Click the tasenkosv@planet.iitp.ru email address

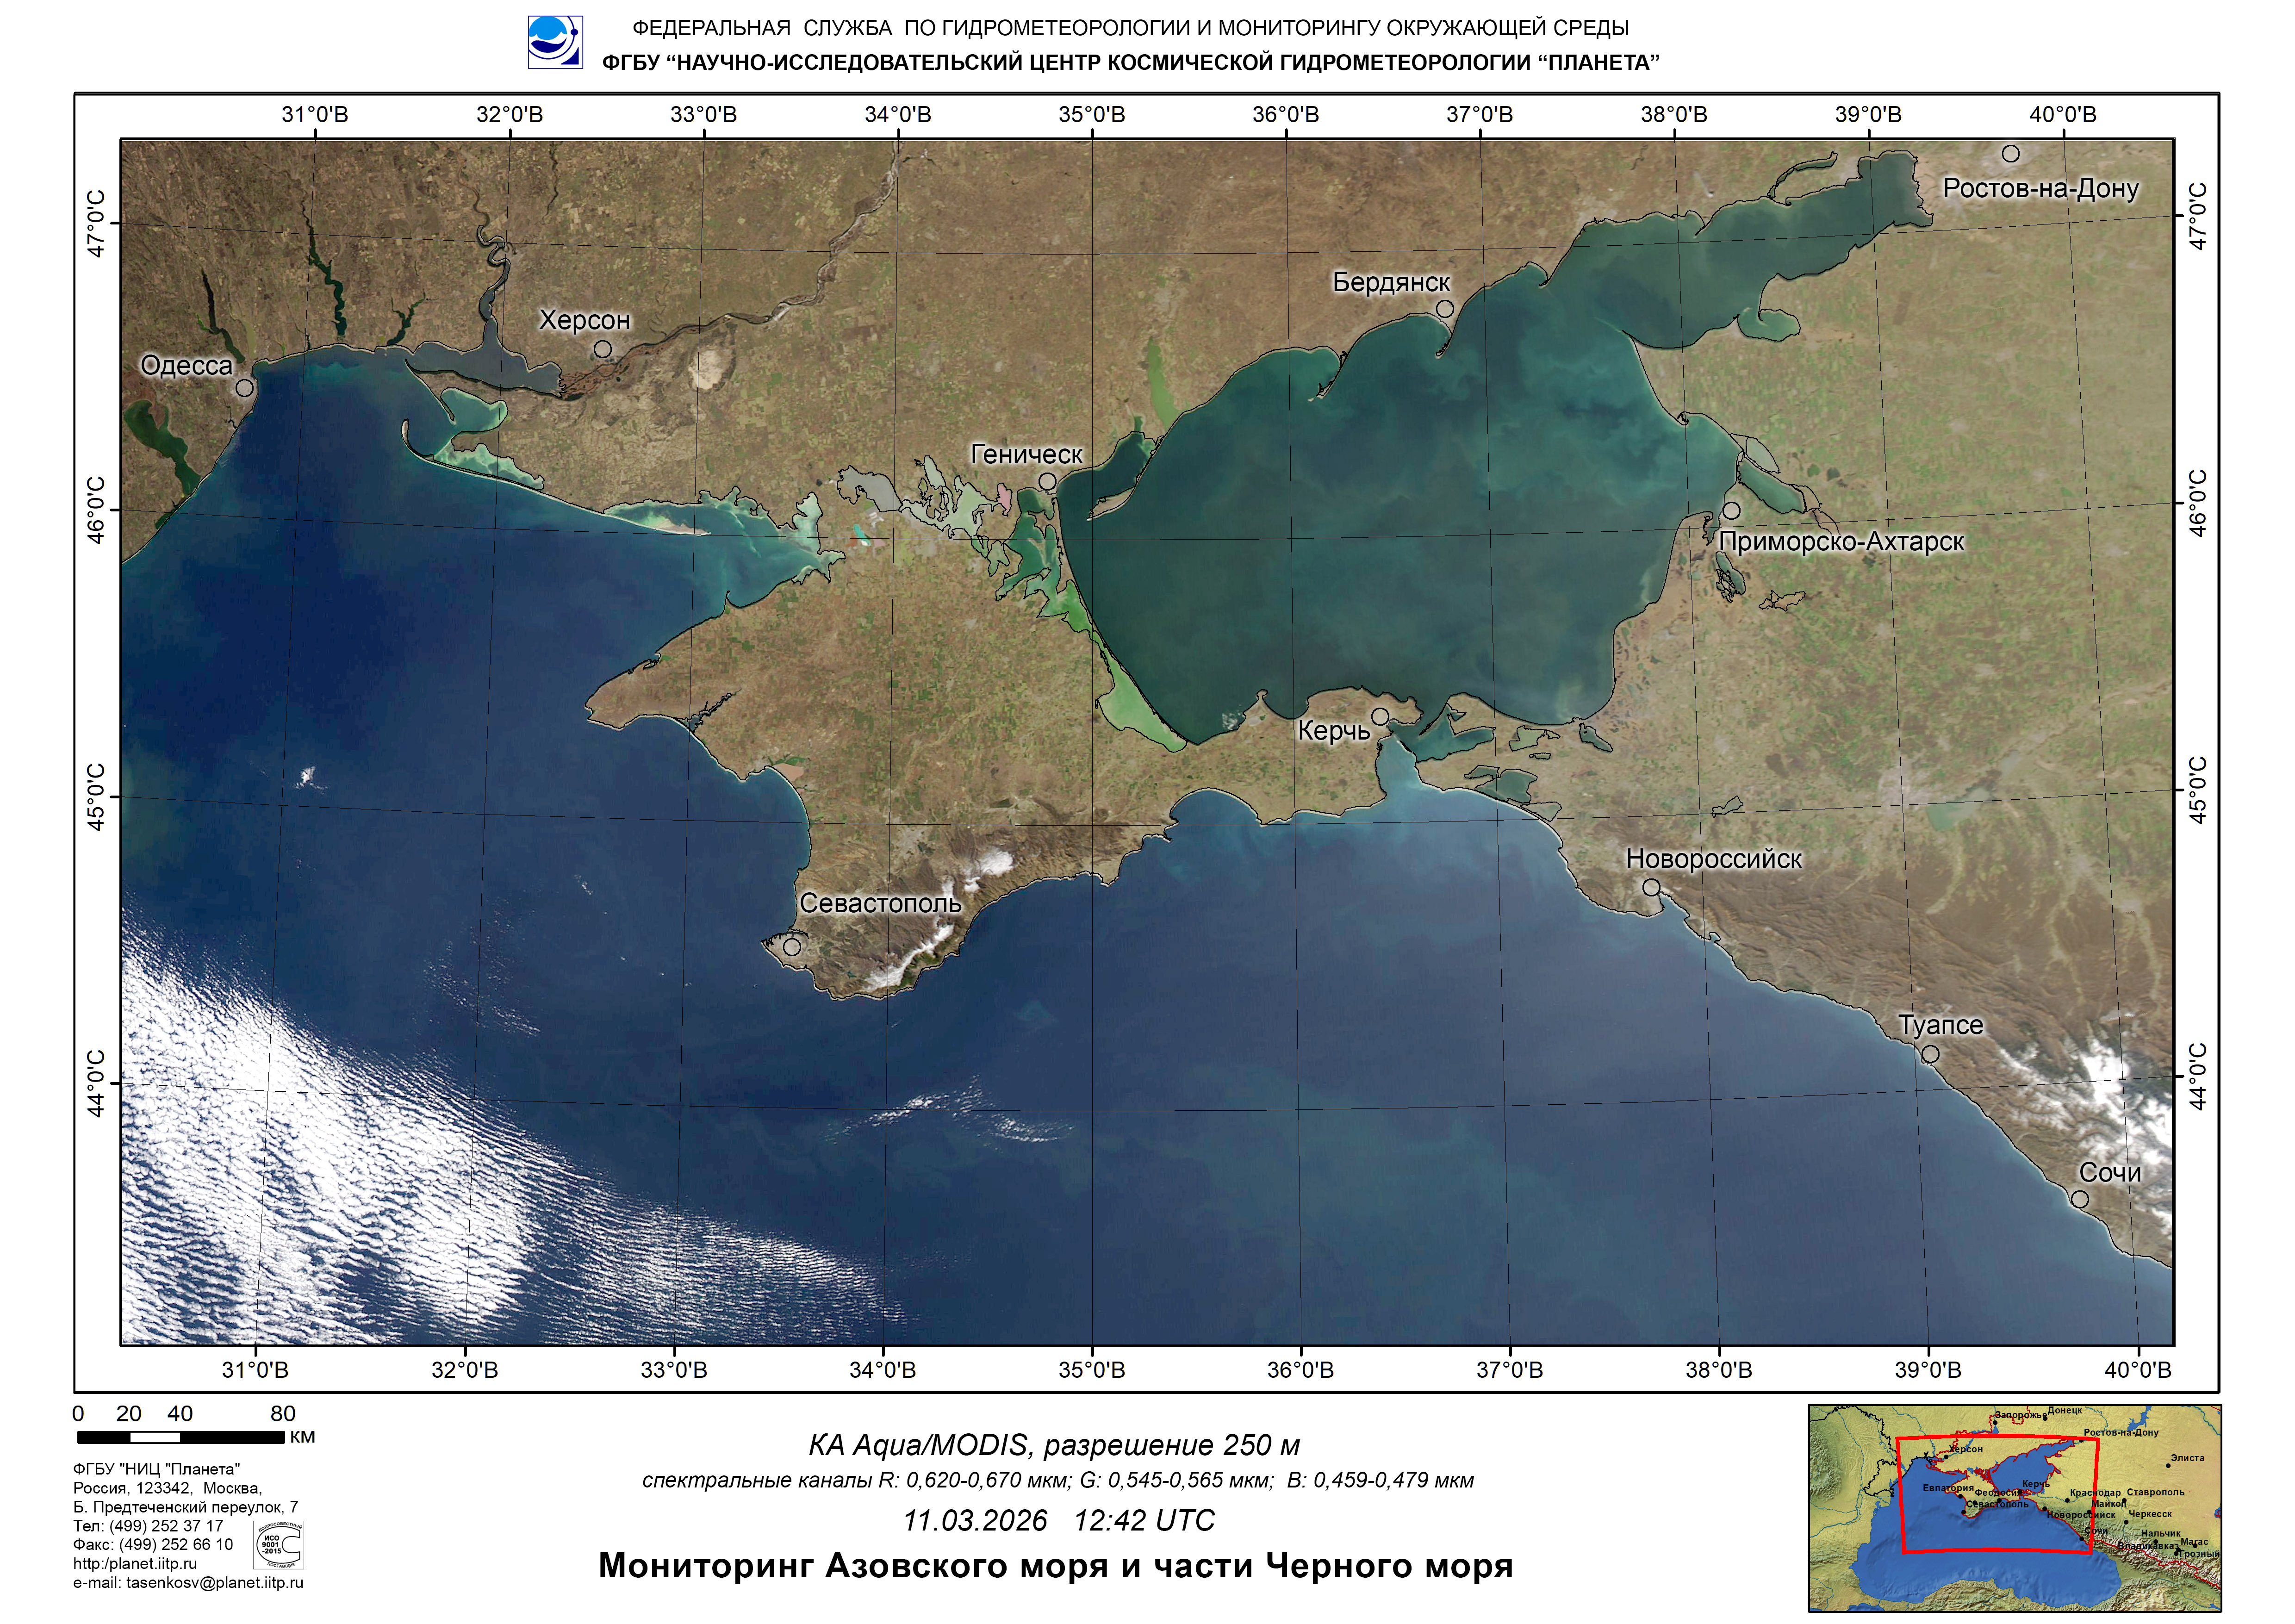point(215,1583)
